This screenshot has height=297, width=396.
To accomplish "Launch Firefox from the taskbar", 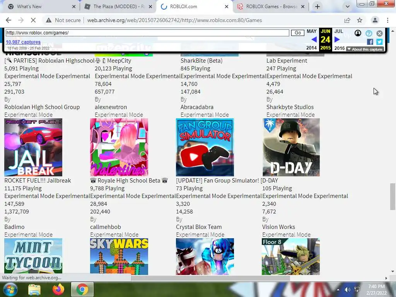I will [x=58, y=289].
